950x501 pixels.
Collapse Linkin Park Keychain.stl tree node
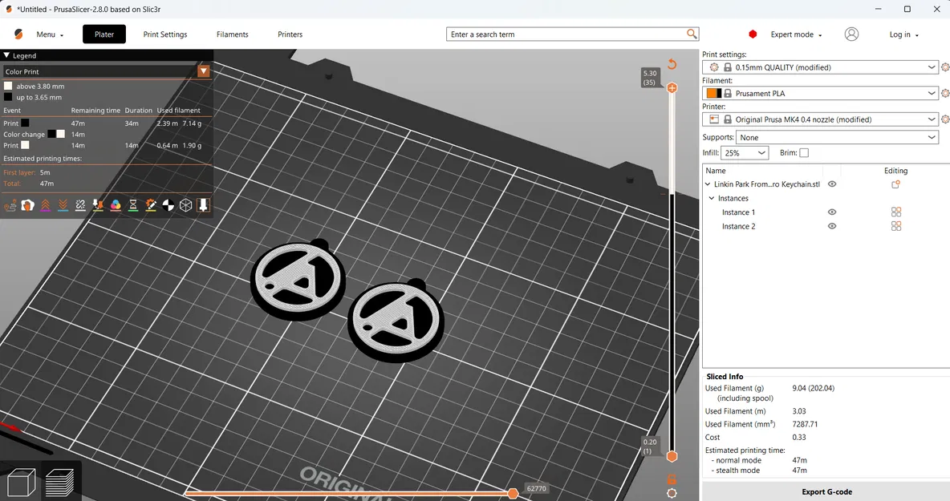707,184
